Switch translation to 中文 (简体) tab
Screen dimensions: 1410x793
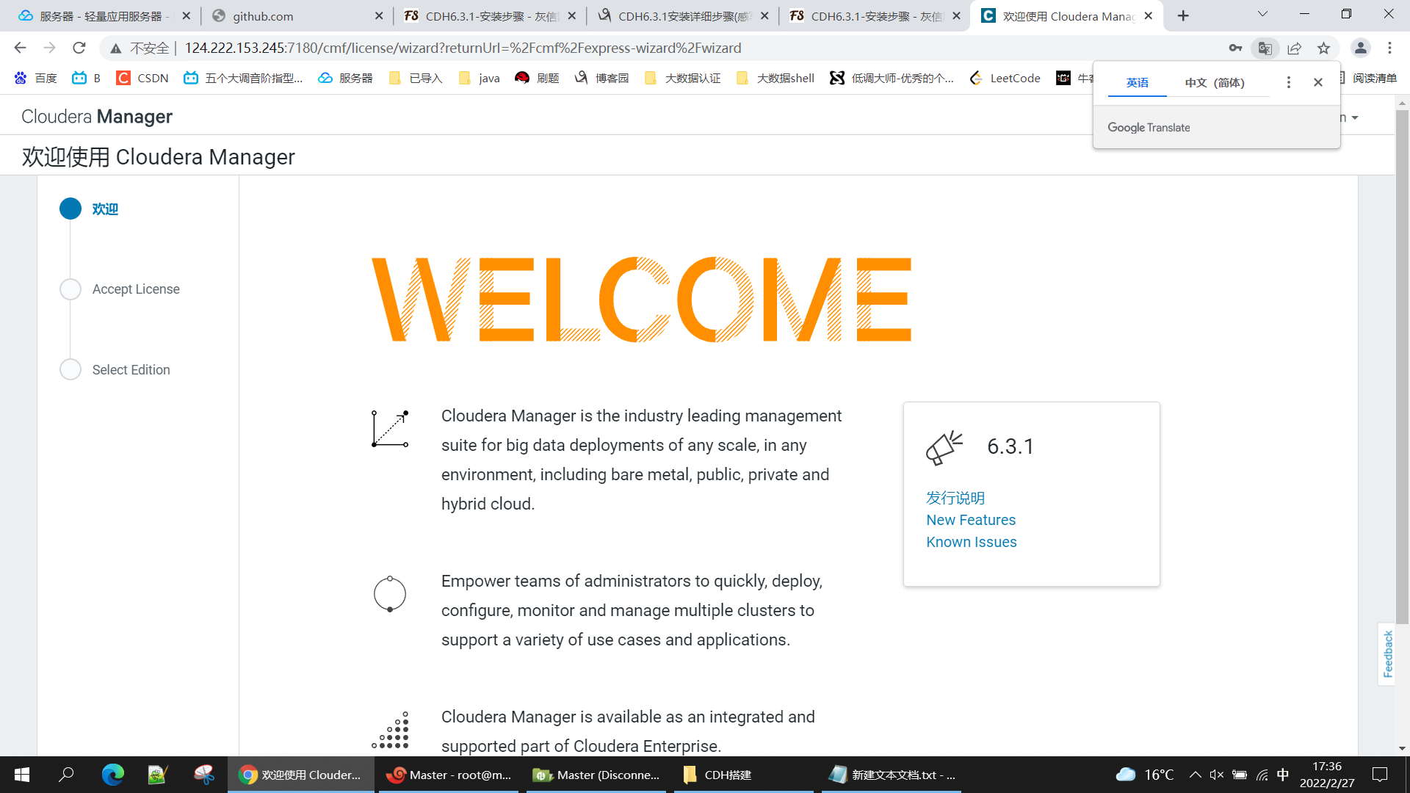1214,83
